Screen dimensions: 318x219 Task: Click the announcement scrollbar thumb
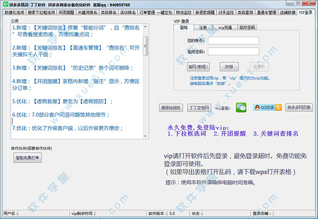145,46
